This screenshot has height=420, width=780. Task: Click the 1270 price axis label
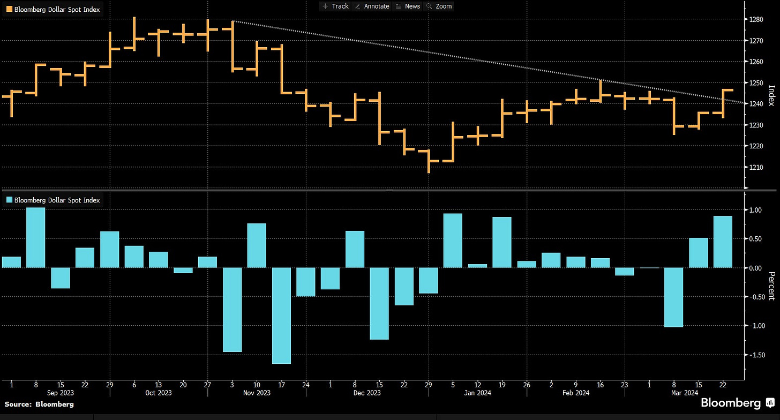click(x=755, y=41)
